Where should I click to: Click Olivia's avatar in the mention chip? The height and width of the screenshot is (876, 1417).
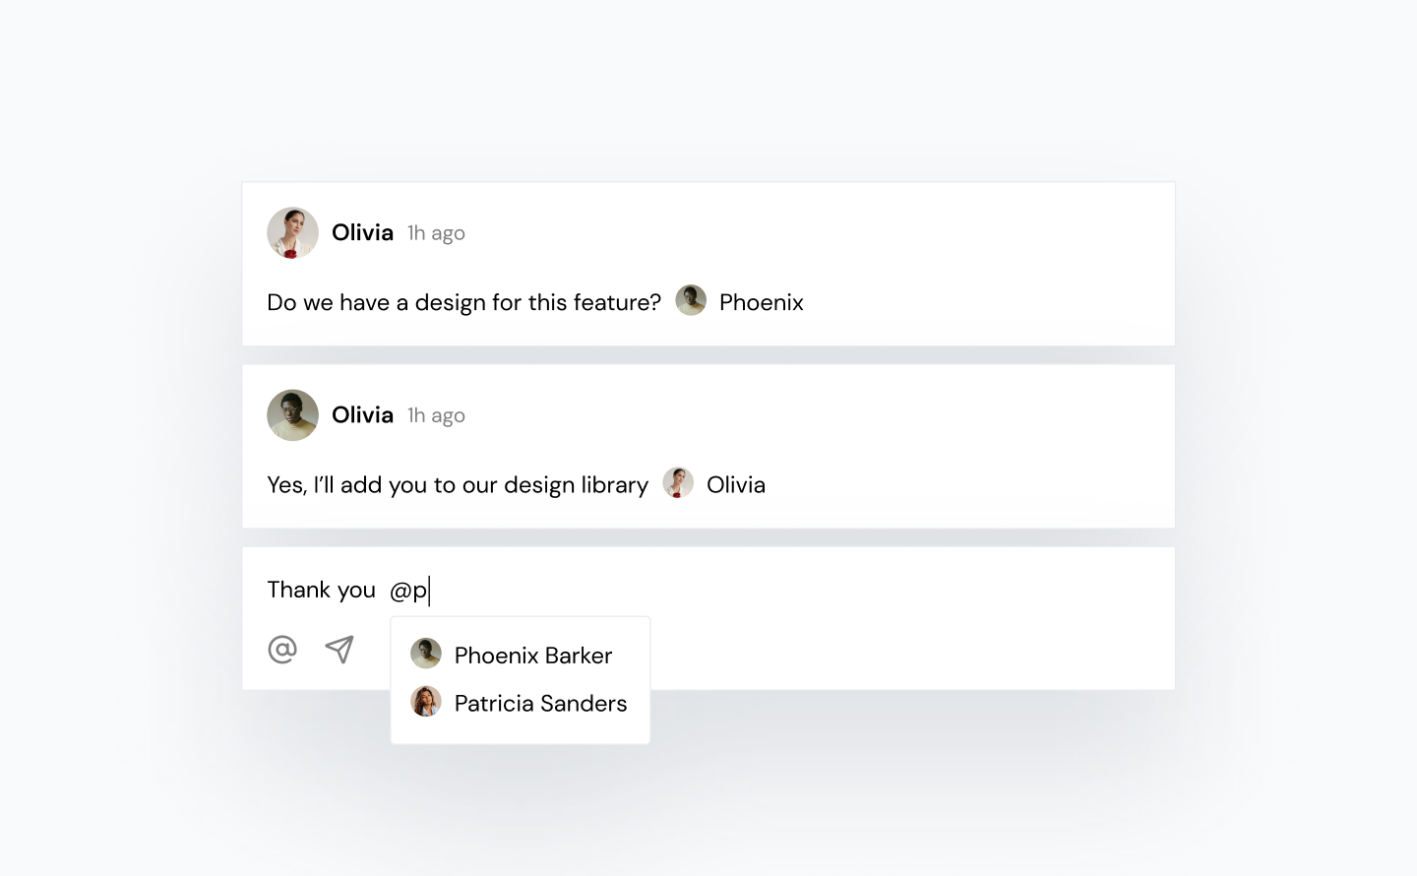point(677,482)
